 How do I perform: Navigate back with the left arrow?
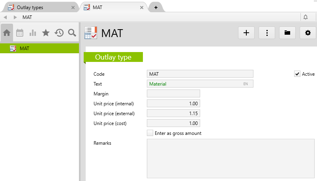5,17
